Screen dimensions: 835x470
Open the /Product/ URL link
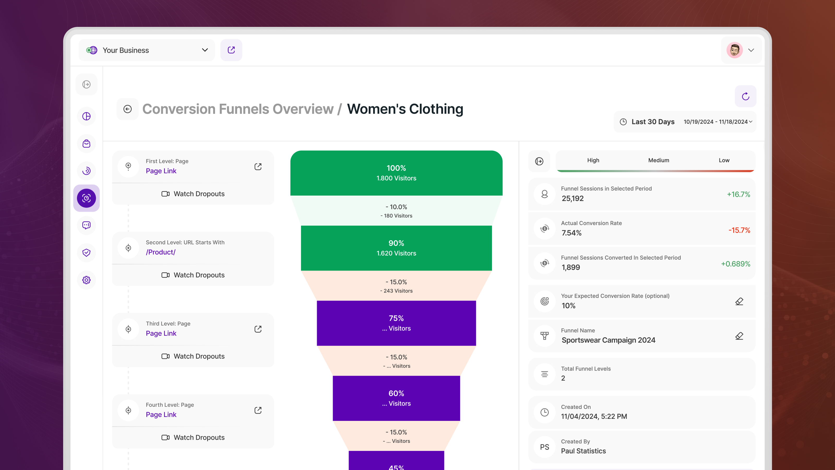(161, 252)
